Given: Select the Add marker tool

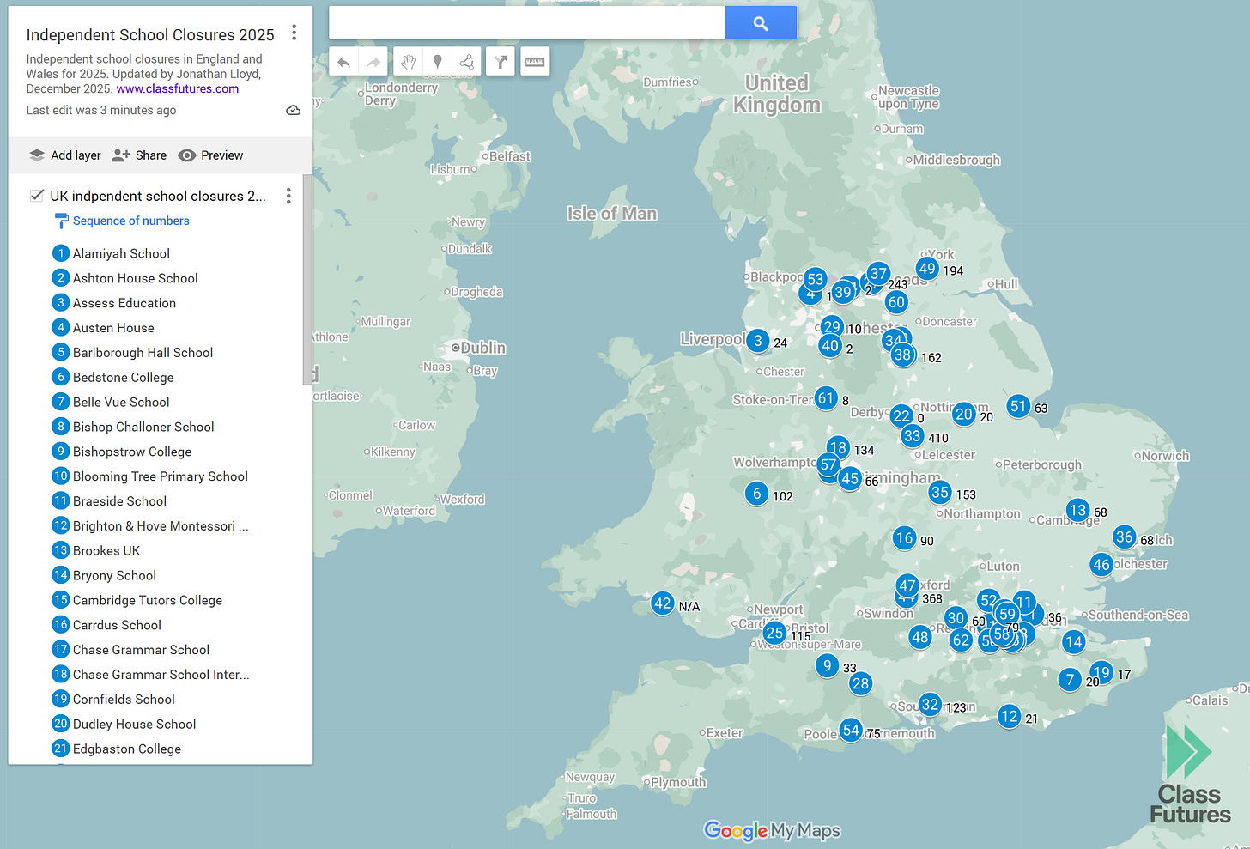Looking at the screenshot, I should pyautogui.click(x=437, y=61).
